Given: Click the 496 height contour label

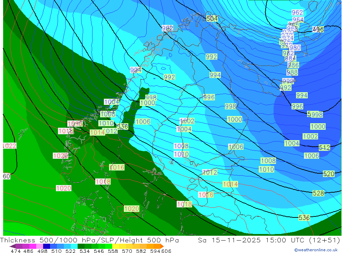Looking at the screenshot, I should click(x=318, y=29).
